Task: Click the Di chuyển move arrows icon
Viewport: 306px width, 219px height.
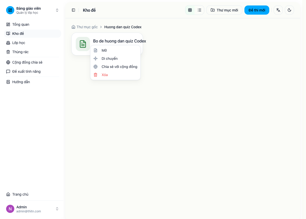Action: tap(96, 59)
